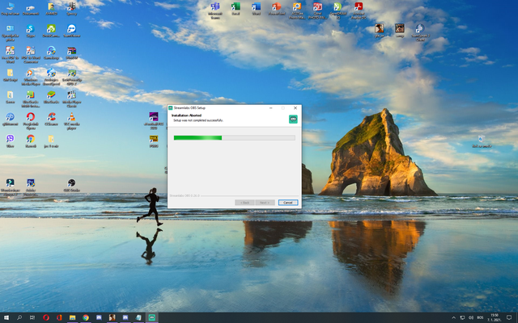Open the VLC media player shortcut
Image resolution: width=518 pixels, height=323 pixels.
72,121
